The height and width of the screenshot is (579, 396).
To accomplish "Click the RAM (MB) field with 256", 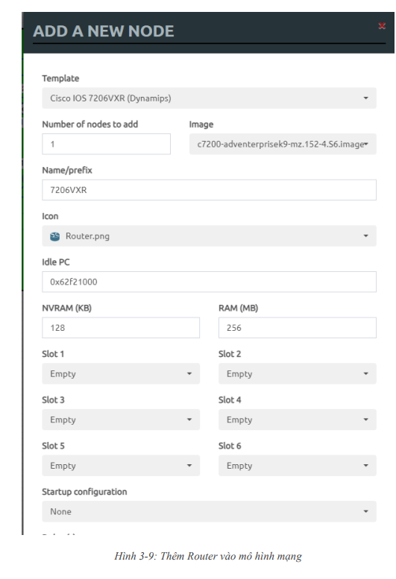I will pyautogui.click(x=298, y=328).
